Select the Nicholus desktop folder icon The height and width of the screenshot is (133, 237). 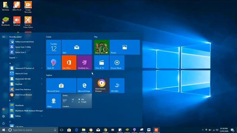pos(6,6)
